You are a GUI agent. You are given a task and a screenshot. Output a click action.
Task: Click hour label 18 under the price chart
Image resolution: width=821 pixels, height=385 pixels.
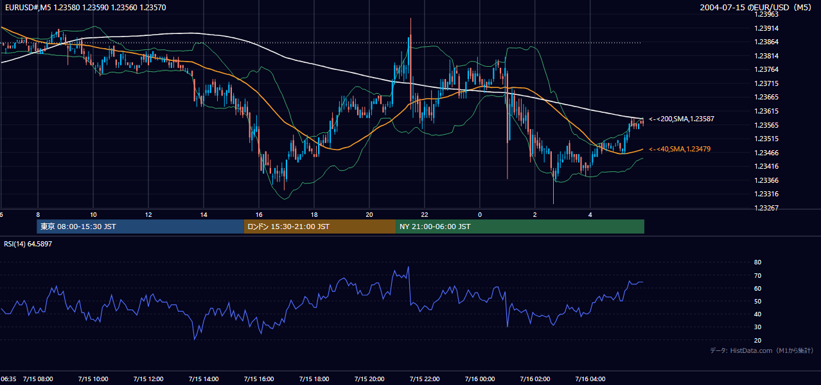(314, 214)
